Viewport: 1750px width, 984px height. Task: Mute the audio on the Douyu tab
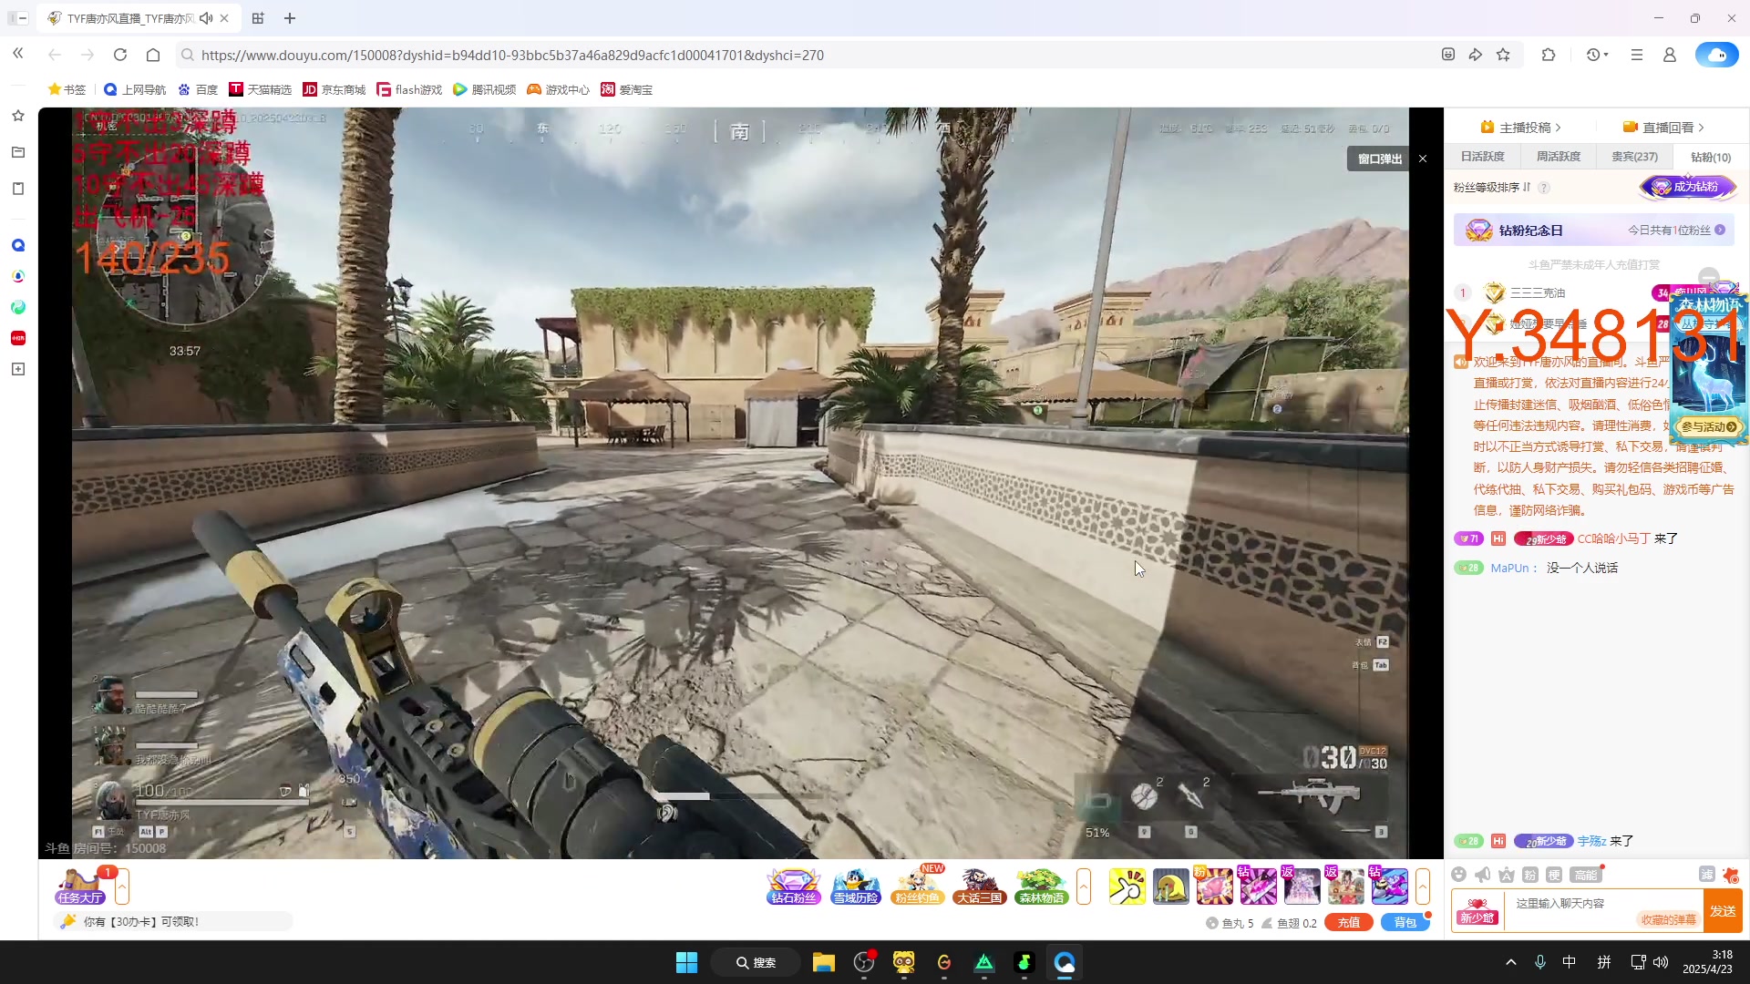pyautogui.click(x=206, y=18)
